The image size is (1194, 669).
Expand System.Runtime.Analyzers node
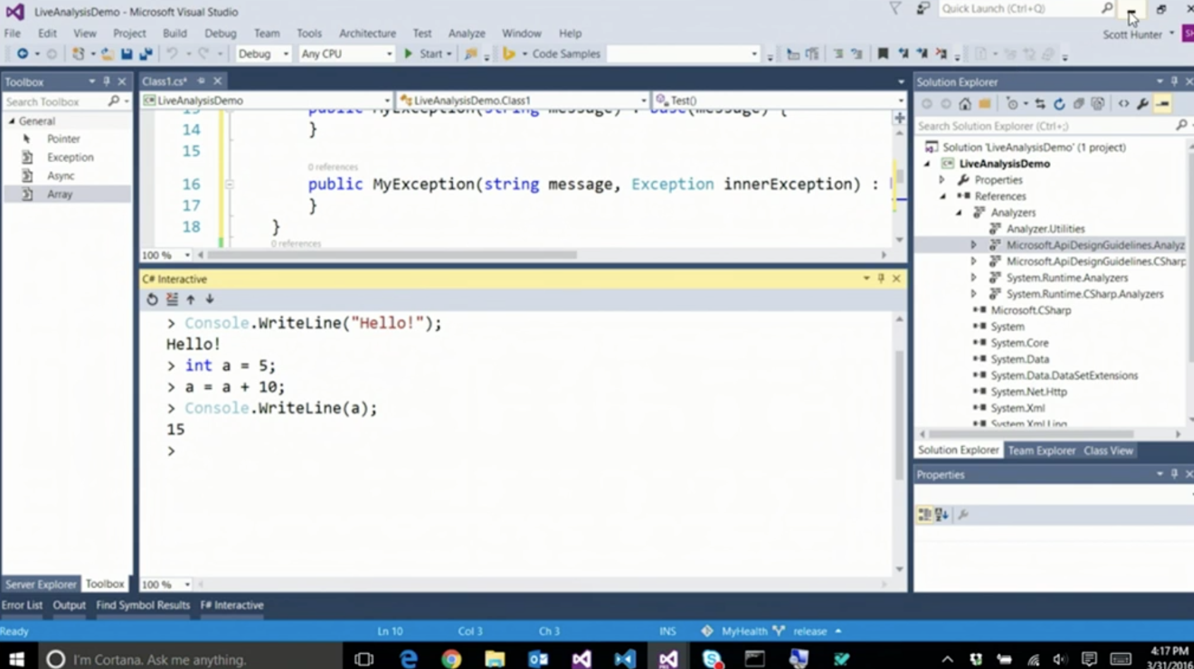pyautogui.click(x=974, y=278)
